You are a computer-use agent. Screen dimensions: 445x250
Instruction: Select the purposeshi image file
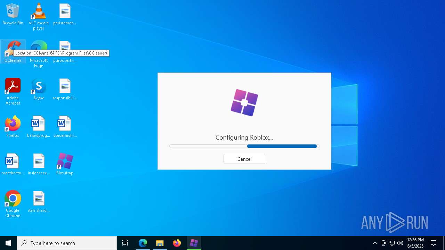(65, 52)
